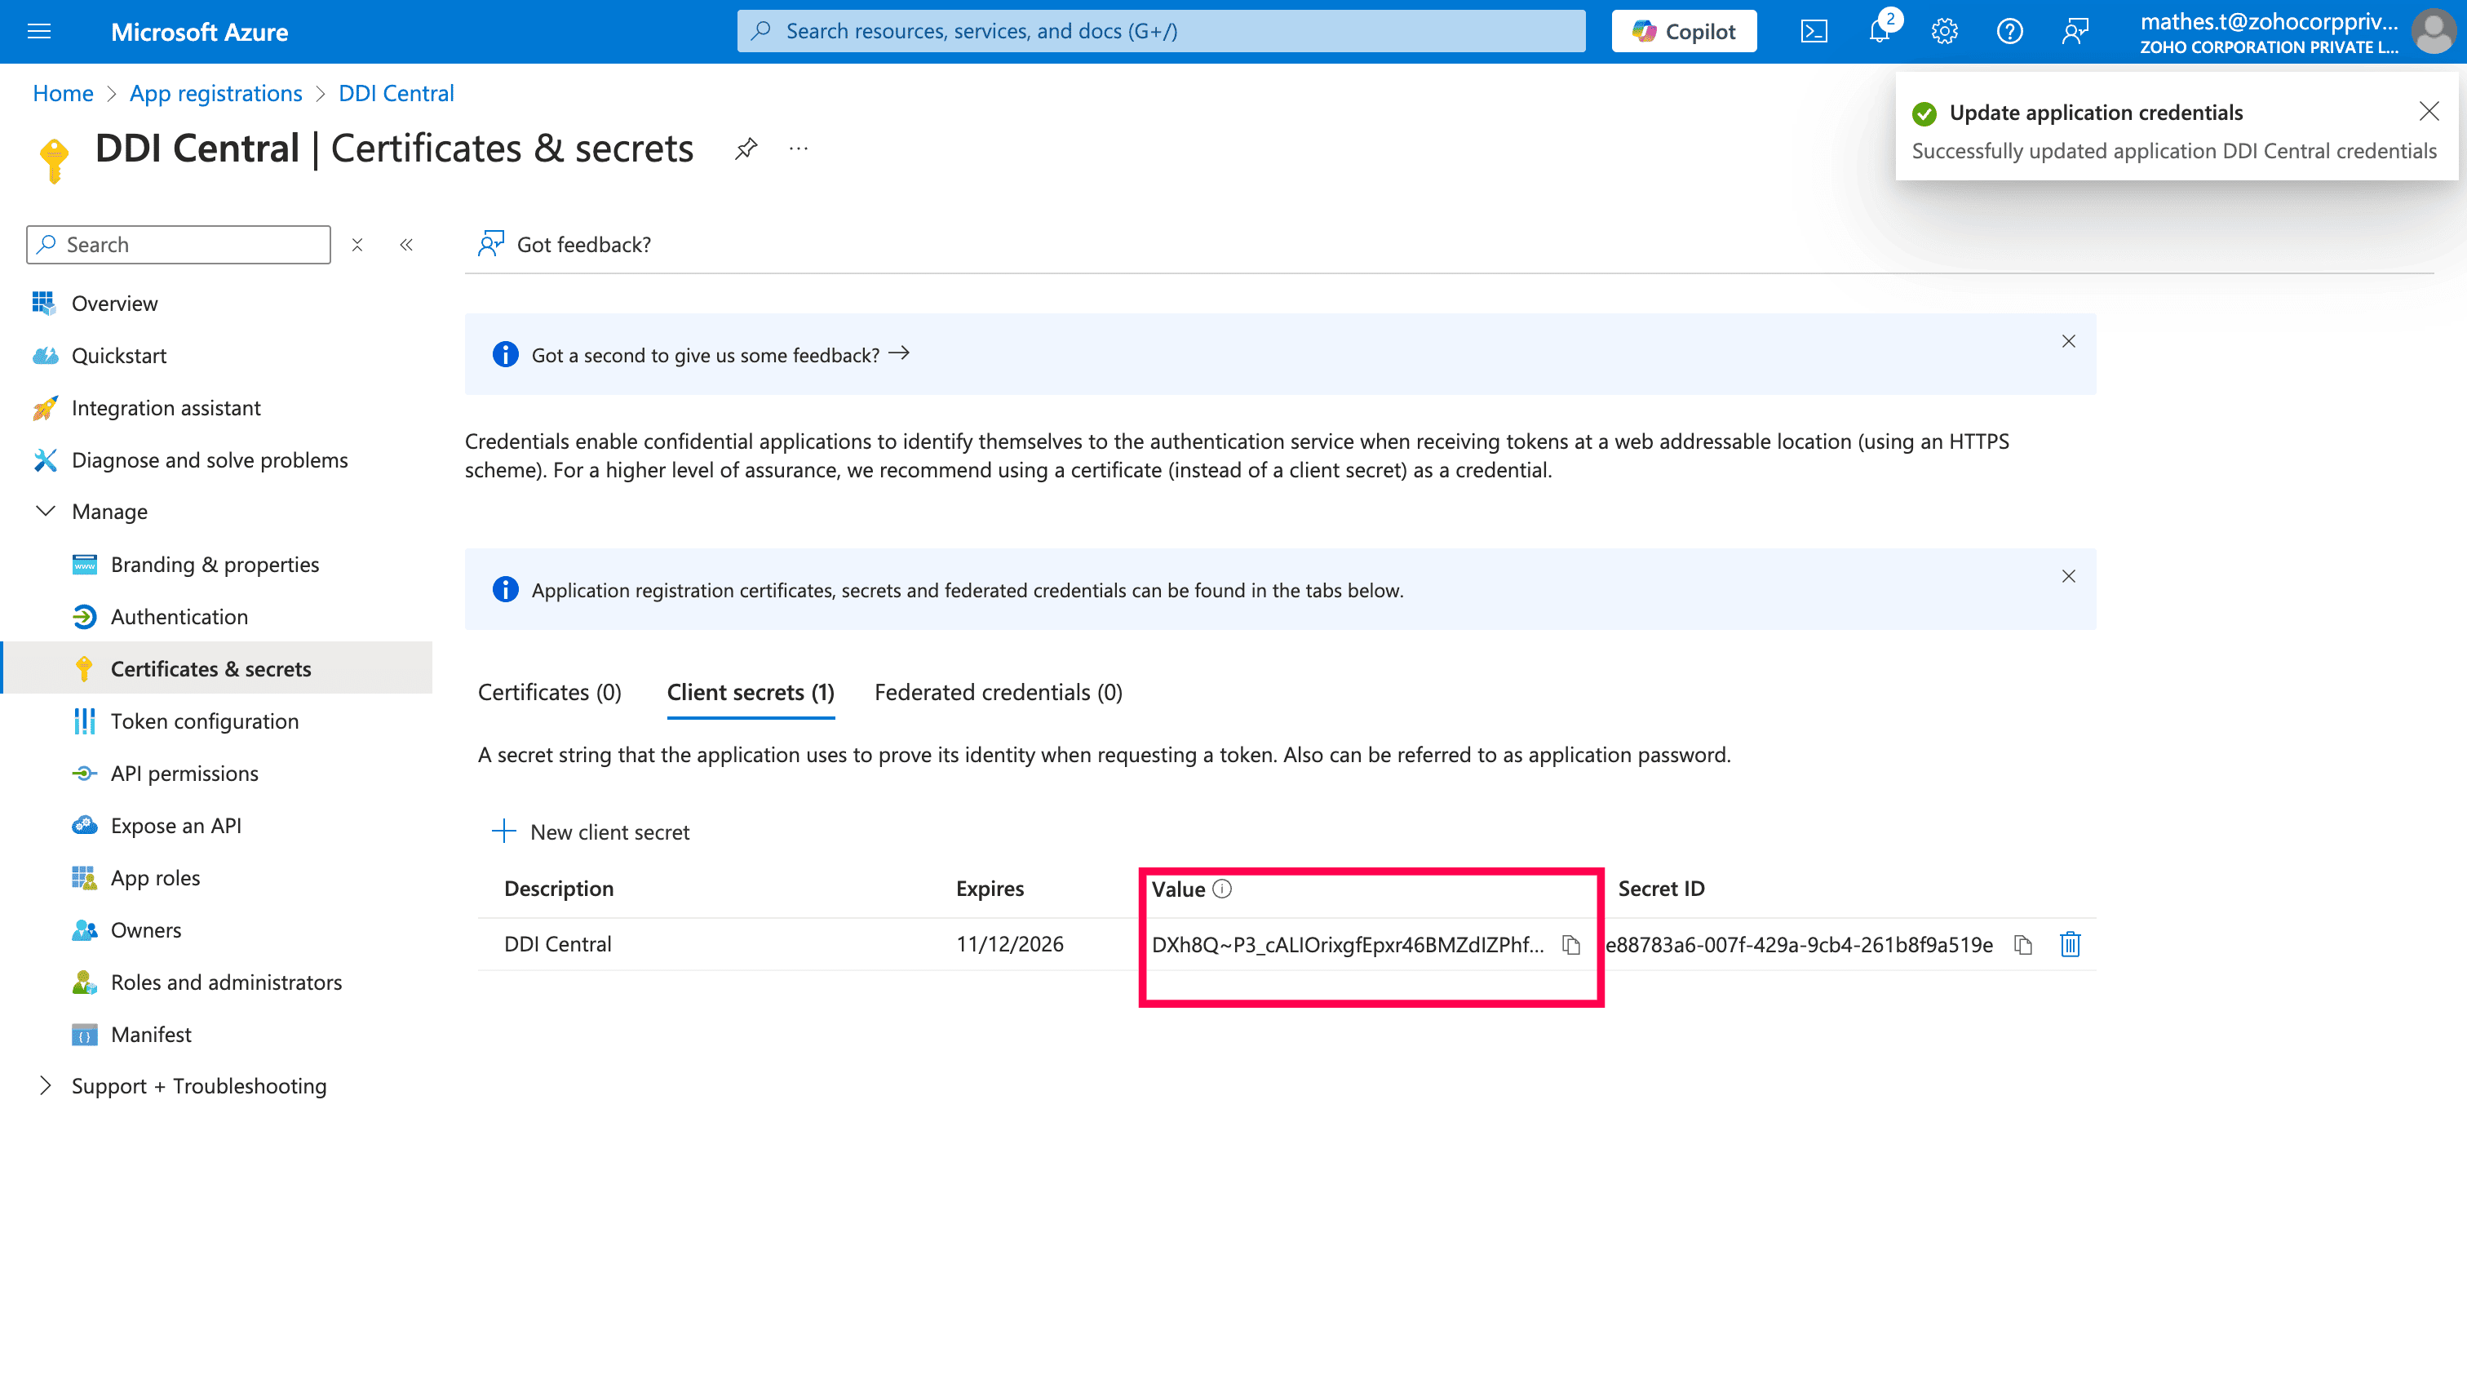Switch to Federated credentials (0) tab
Screen dimensions: 2467x1397
click(x=999, y=693)
